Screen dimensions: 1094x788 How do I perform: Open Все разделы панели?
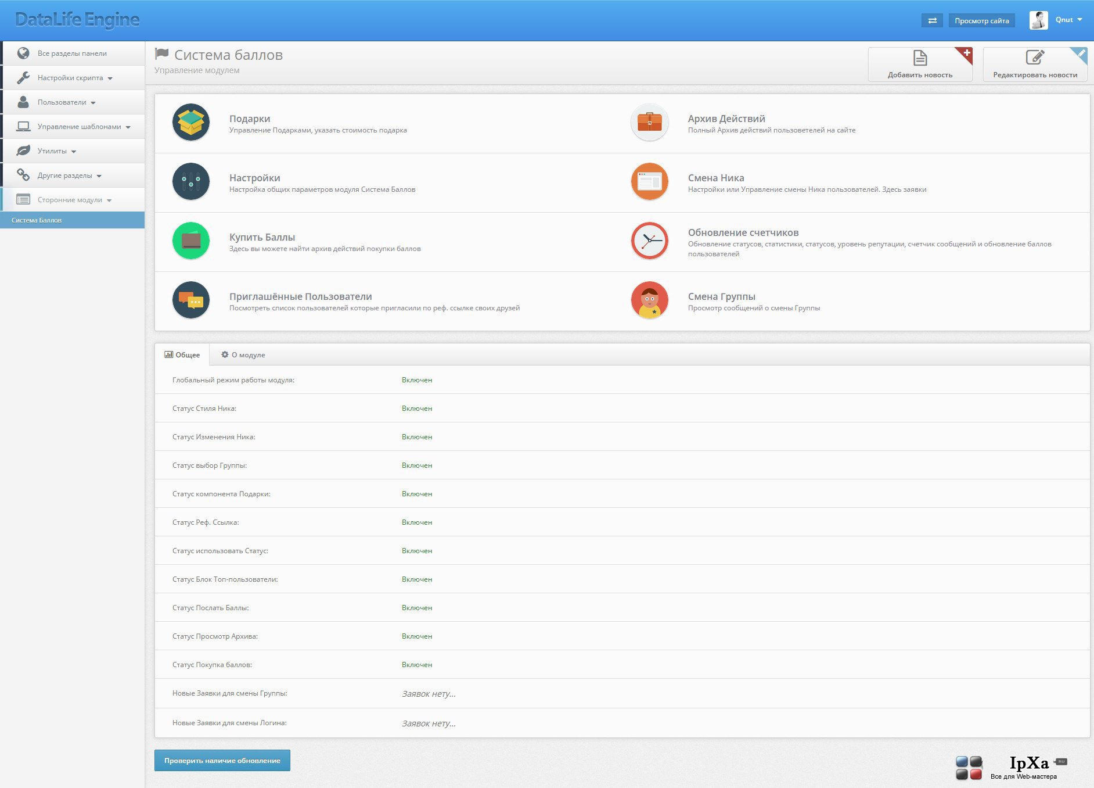(74, 53)
